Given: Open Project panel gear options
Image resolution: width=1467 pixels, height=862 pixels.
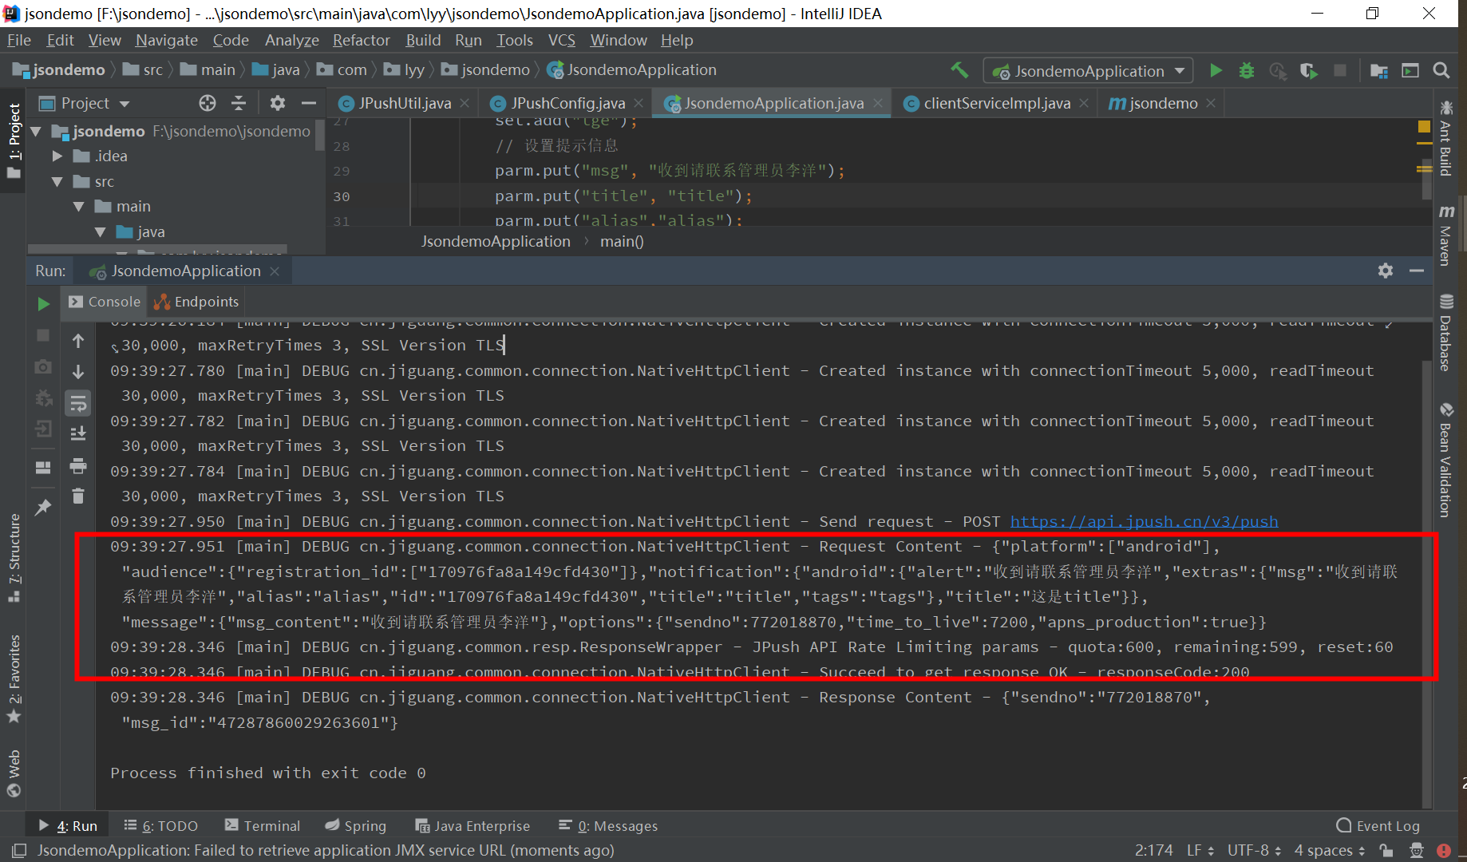Looking at the screenshot, I should coord(277,103).
